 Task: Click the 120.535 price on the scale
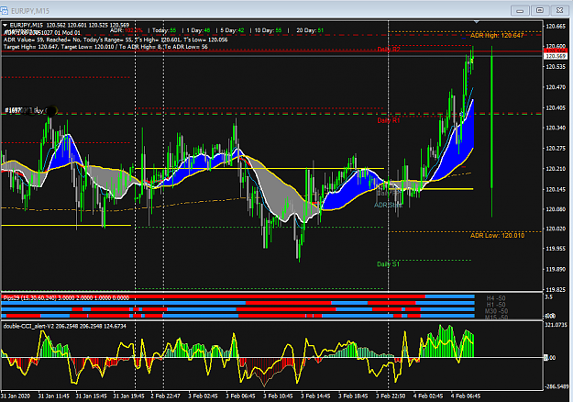pyautogui.click(x=556, y=67)
